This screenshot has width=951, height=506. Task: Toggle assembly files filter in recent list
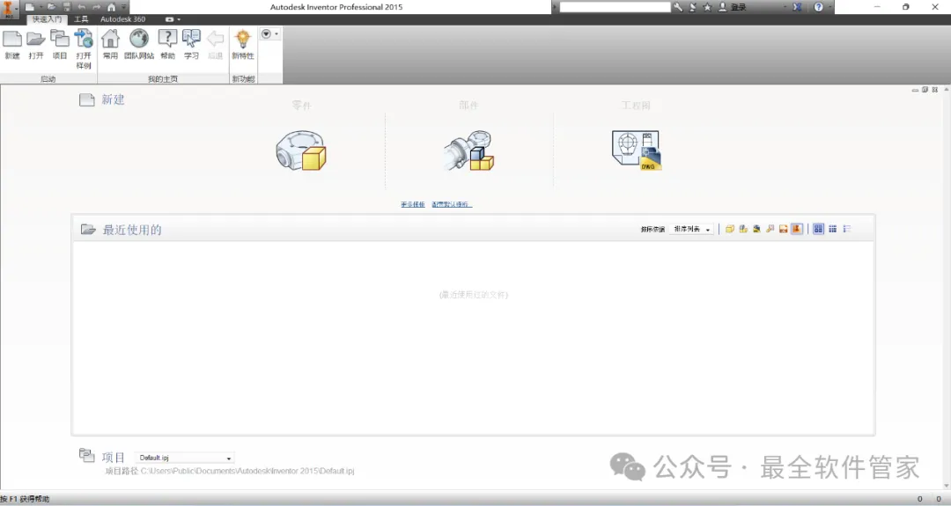pos(743,229)
